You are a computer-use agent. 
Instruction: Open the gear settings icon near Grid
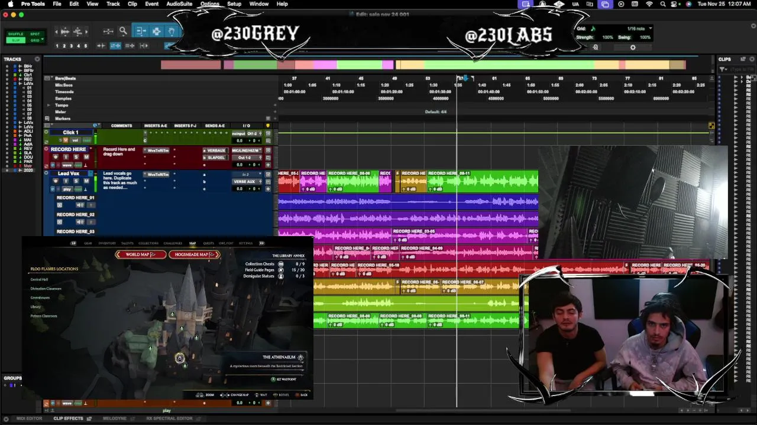633,48
